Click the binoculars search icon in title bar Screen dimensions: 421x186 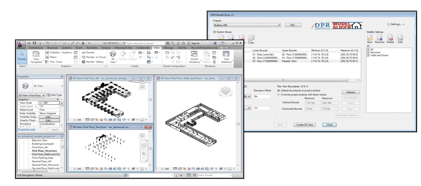pyautogui.click(x=168, y=43)
